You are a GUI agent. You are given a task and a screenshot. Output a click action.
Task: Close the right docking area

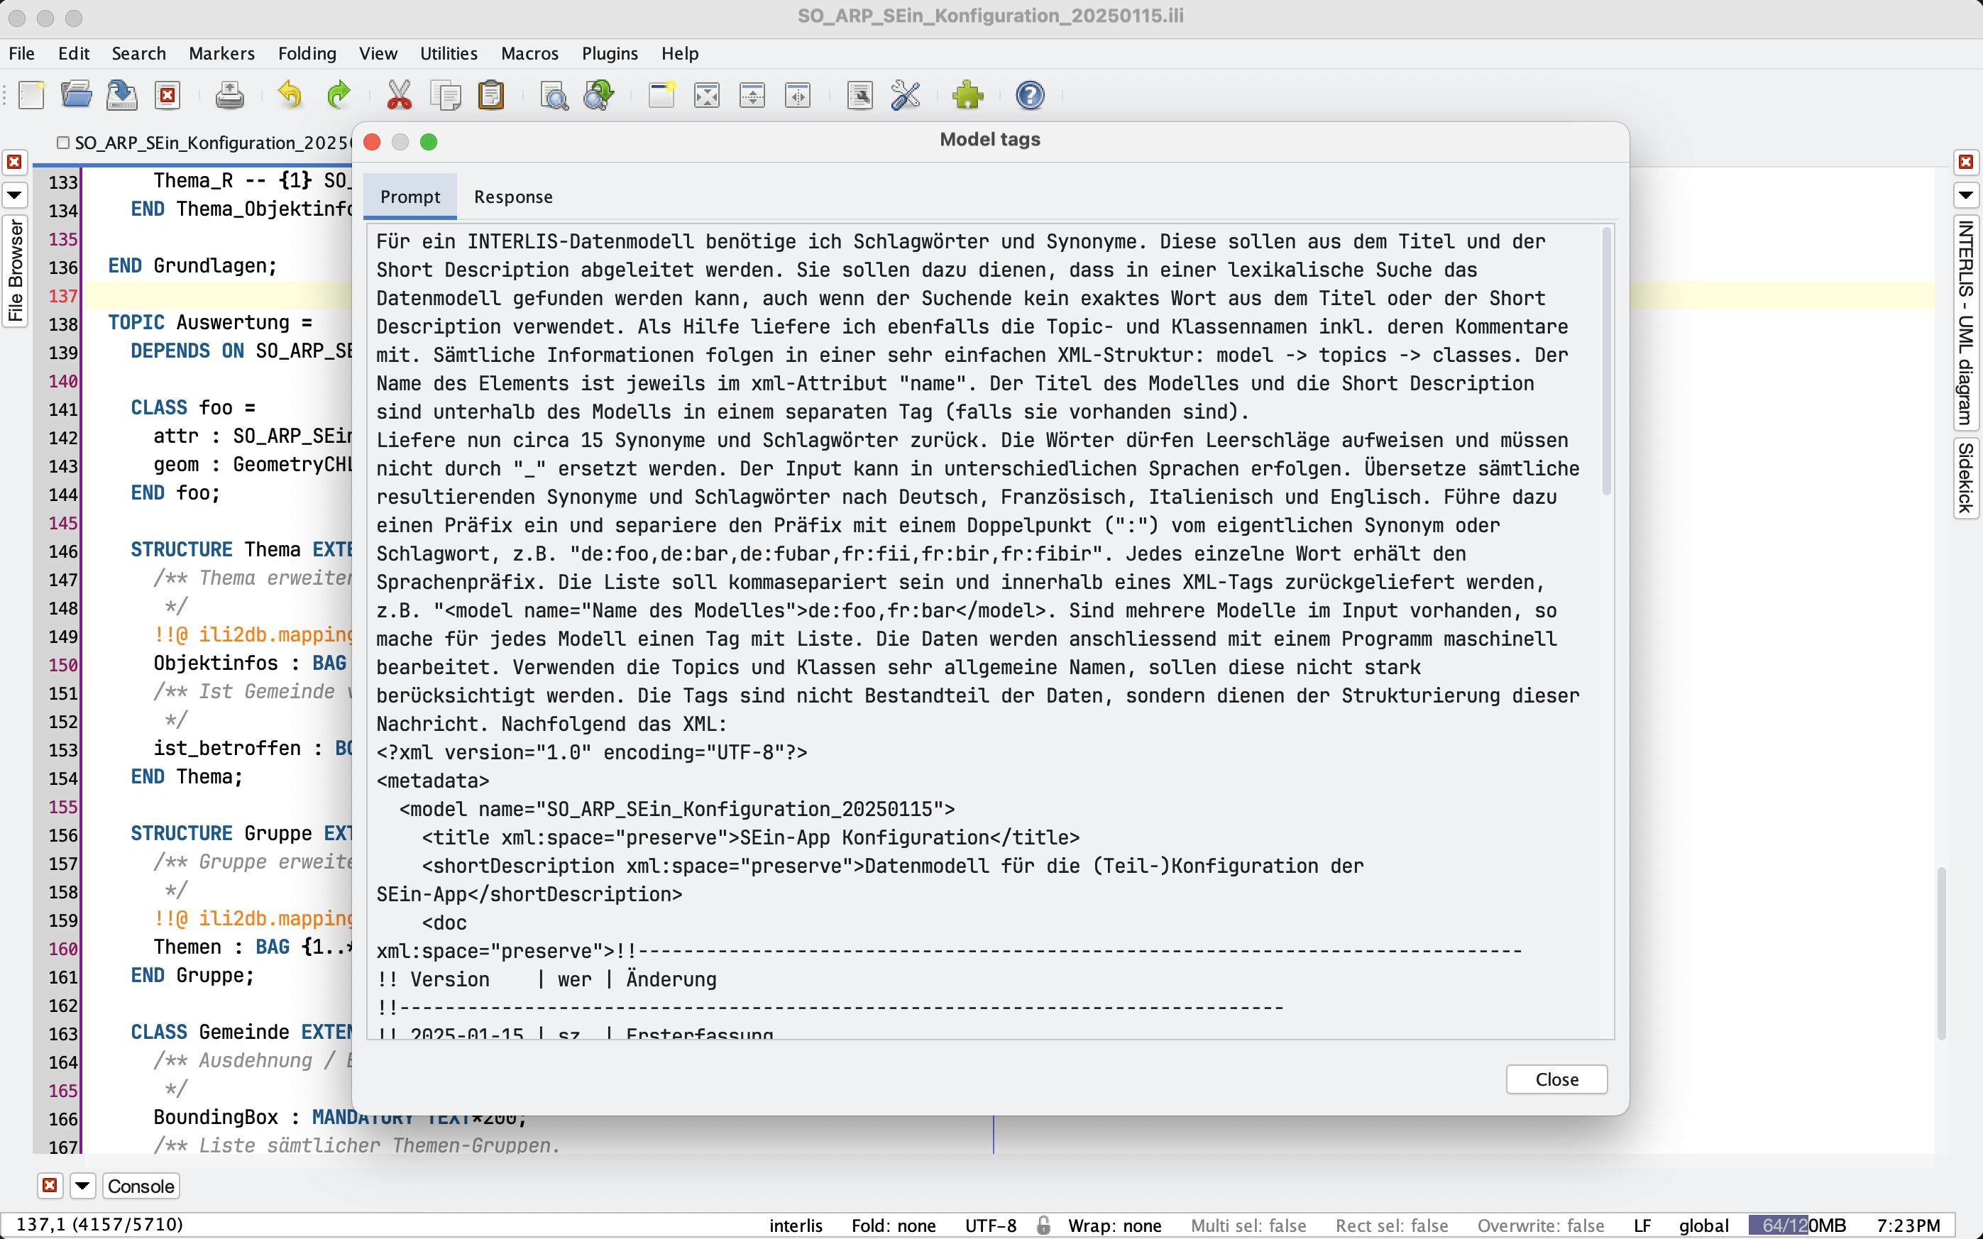pyautogui.click(x=1965, y=163)
